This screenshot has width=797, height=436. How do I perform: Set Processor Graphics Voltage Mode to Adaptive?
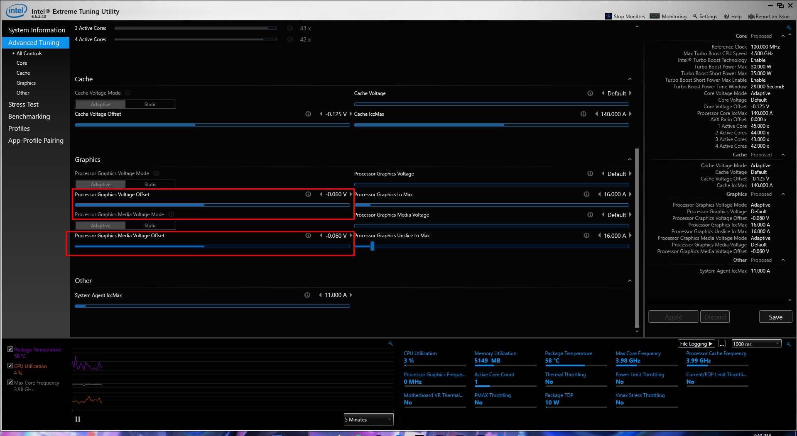(x=101, y=185)
